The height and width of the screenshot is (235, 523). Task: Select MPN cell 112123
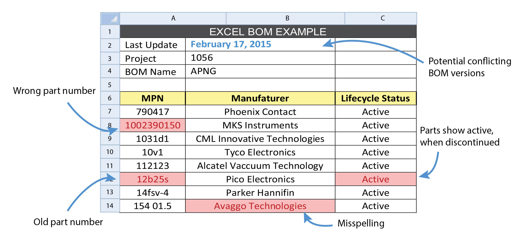click(153, 166)
